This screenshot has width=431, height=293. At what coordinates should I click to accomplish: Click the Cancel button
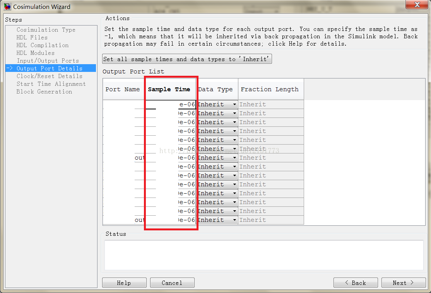click(x=172, y=283)
